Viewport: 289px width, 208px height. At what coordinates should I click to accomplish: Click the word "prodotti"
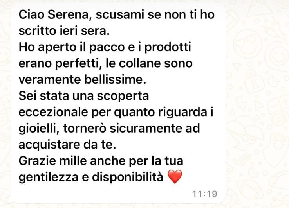(168, 47)
